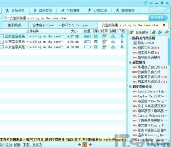
Task: Open color ring icon for 0.30 MB result
Action: coord(96,47)
